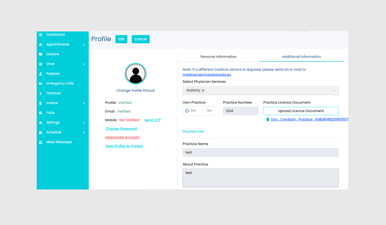
Task: Select Yes for Own Practice
Action: pos(187,111)
